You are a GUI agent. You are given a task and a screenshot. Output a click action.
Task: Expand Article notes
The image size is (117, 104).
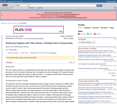click(x=24, y=53)
